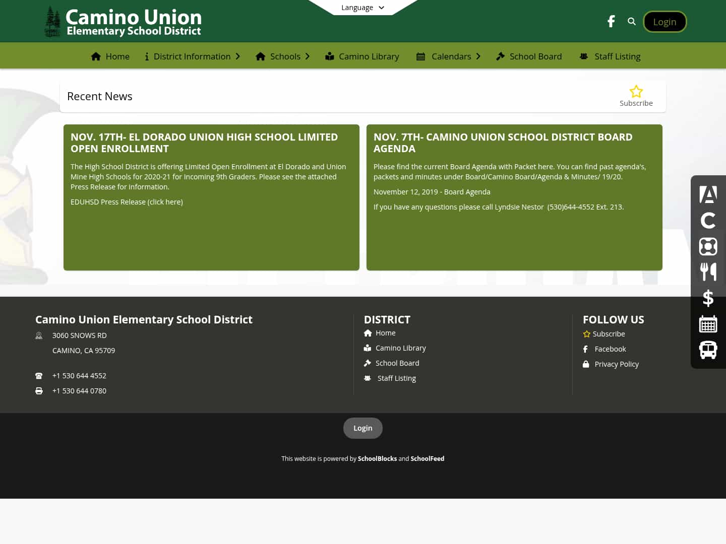The image size is (726, 544).
Task: Click the food menus icon in sidebar
Action: pyautogui.click(x=708, y=271)
